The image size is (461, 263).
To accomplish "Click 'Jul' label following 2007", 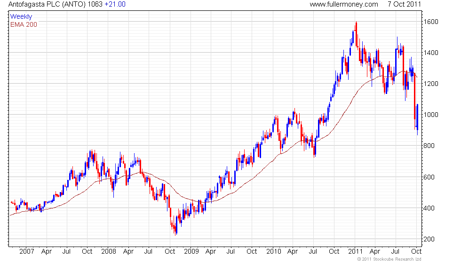I will 66,252.
